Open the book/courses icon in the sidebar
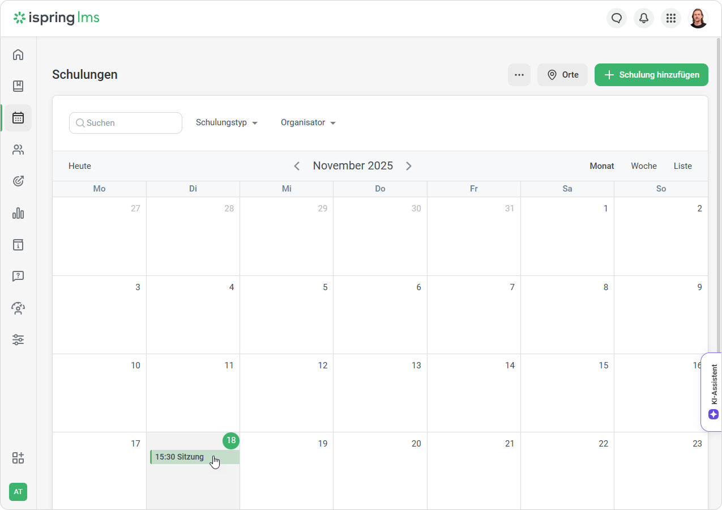Image resolution: width=722 pixels, height=510 pixels. coord(18,86)
